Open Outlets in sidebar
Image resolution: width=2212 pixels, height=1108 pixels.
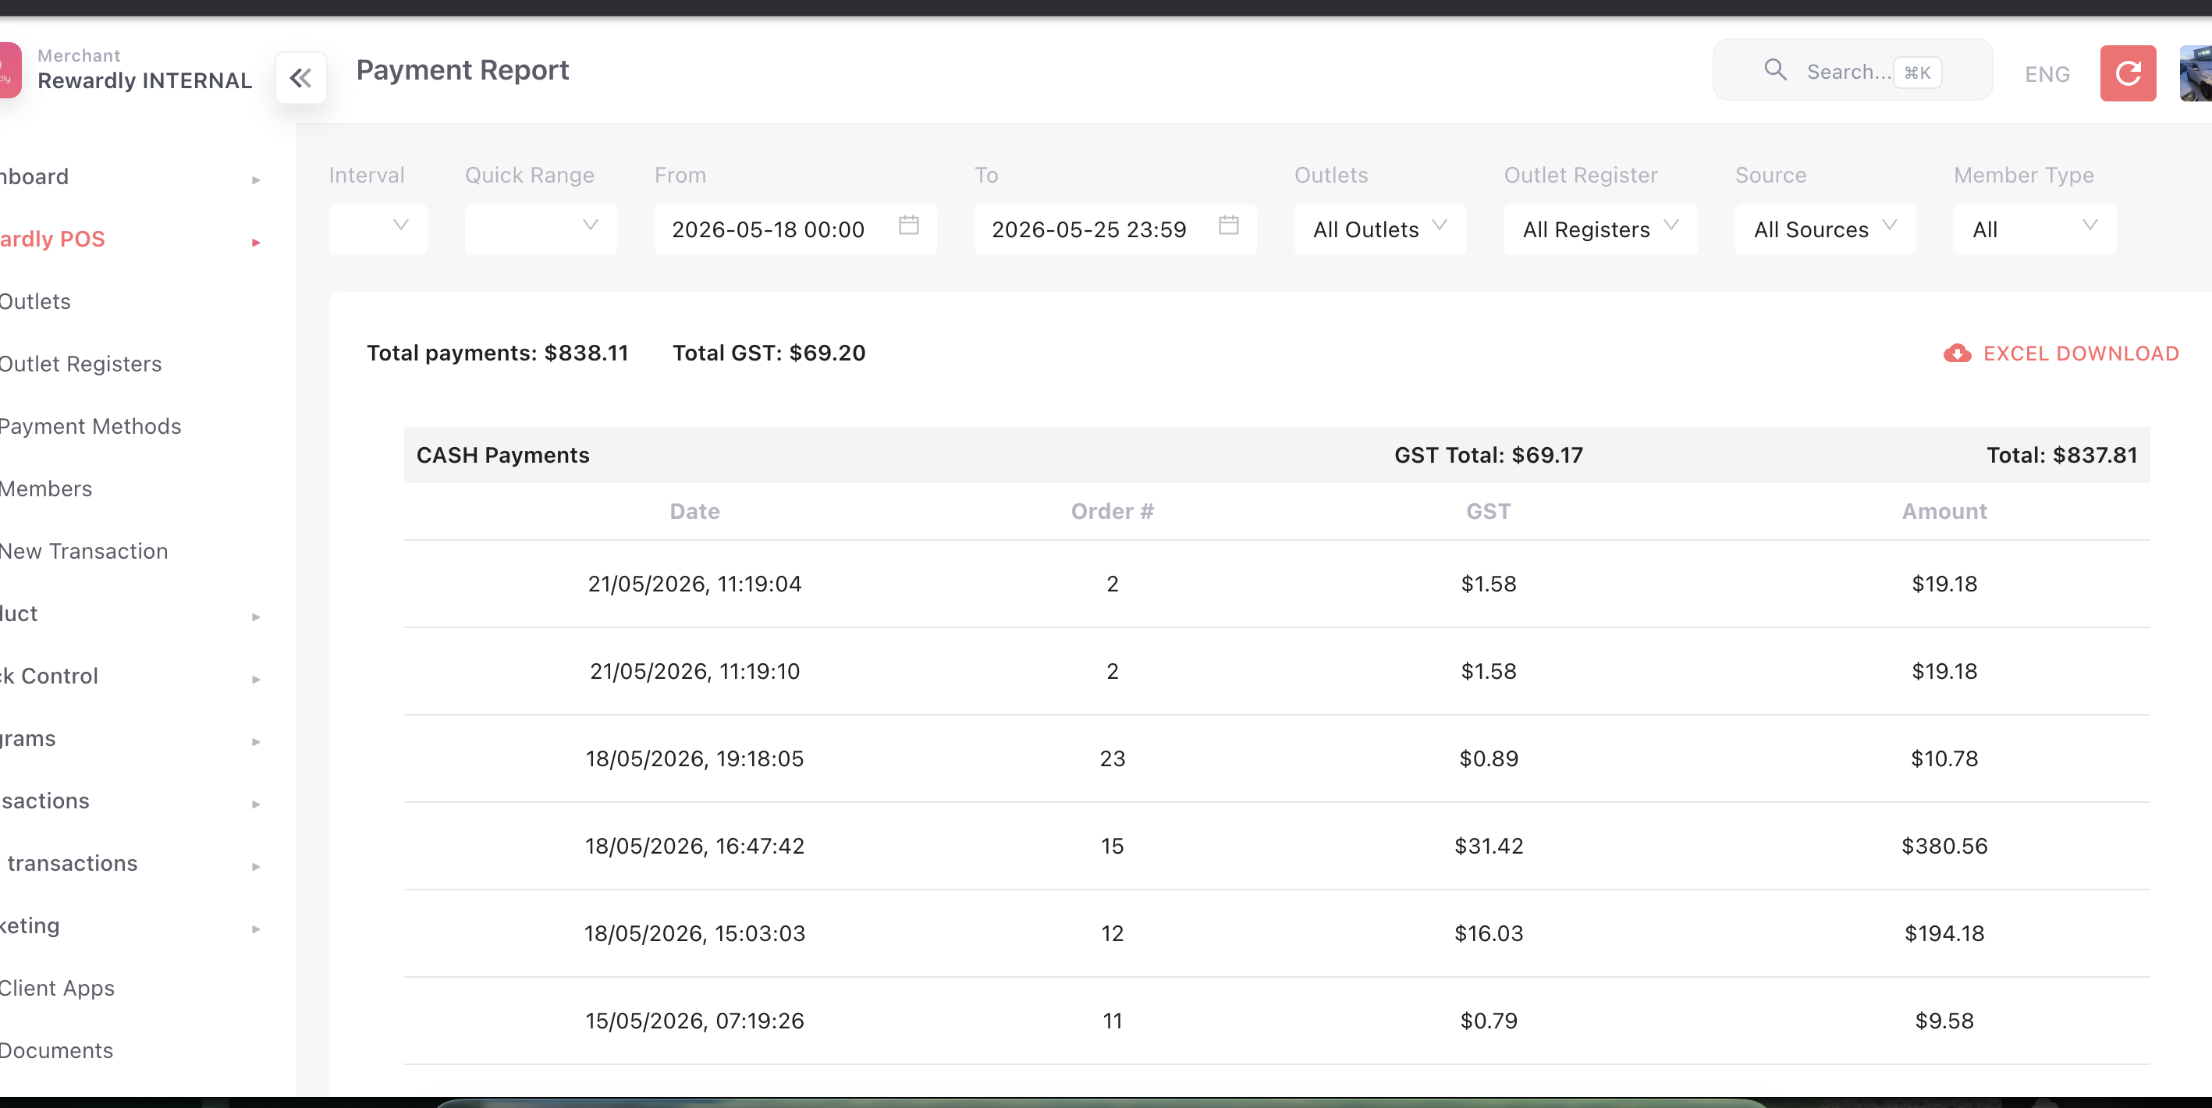point(35,301)
